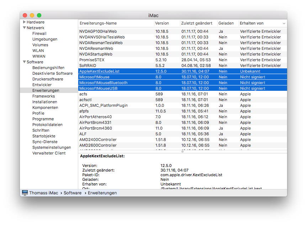307x225 pixels.
Task: Open Sync-Dienste in sidebar
Action: click(45, 141)
